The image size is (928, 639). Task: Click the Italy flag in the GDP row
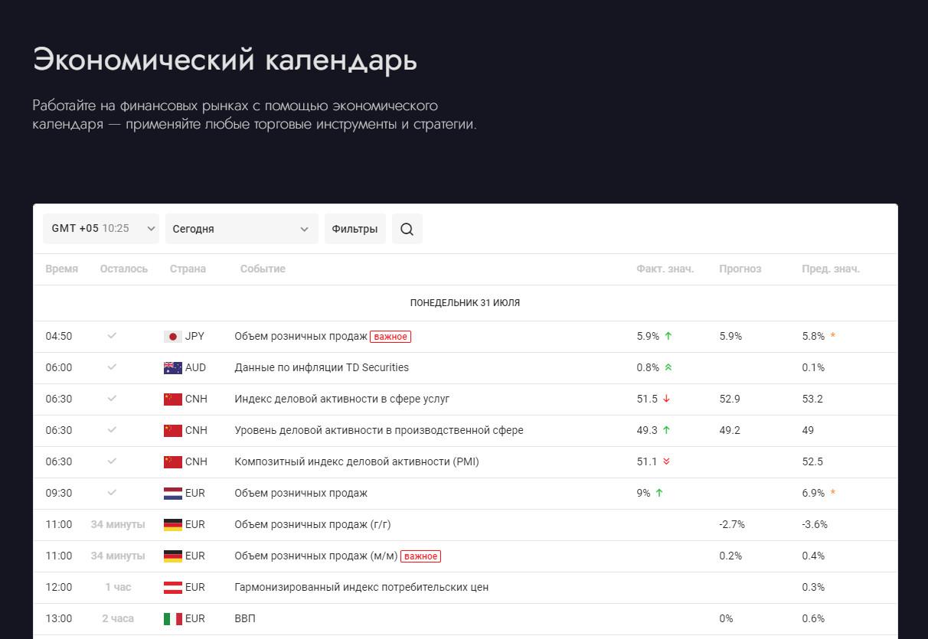click(172, 619)
